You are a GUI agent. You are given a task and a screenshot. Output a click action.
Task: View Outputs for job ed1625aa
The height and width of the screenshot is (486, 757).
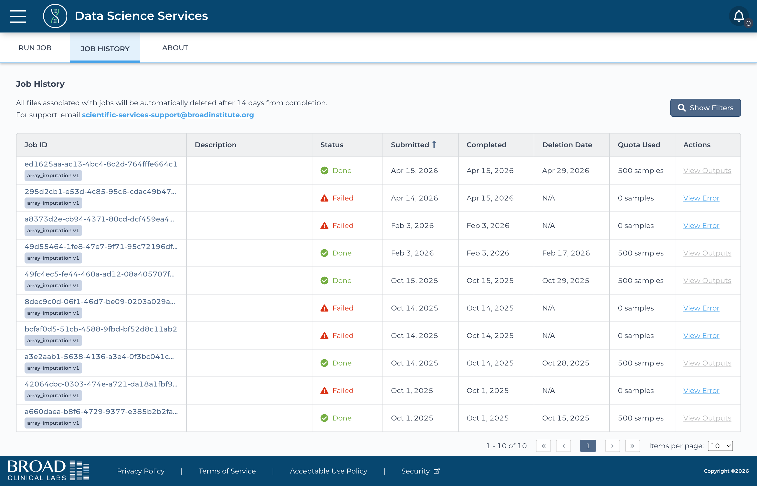click(x=707, y=171)
